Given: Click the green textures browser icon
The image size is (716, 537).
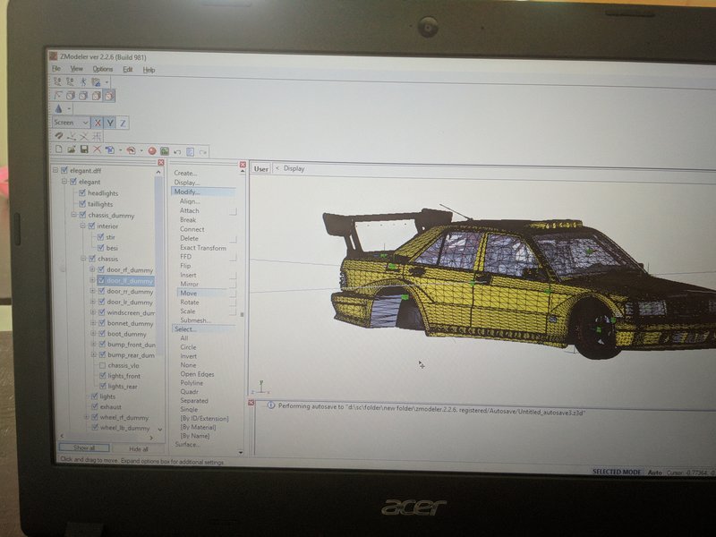Looking at the screenshot, I should (165, 151).
